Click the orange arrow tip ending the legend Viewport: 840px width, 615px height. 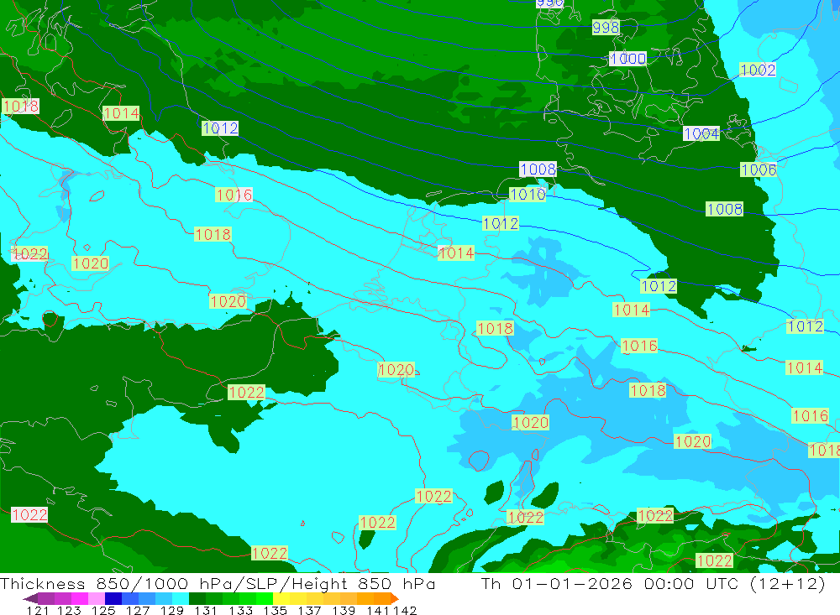395,598
